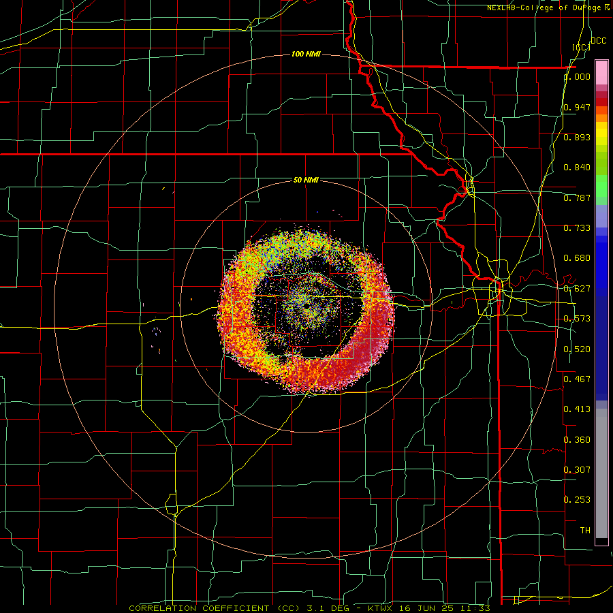Click the 16 JUN 25 date text
Image resolution: width=613 pixels, height=613 pixels.
pyautogui.click(x=428, y=608)
